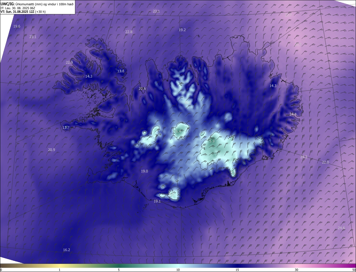356x272 pixels.
Task: Click the 20.6 value label
Action: (x=142, y=88)
